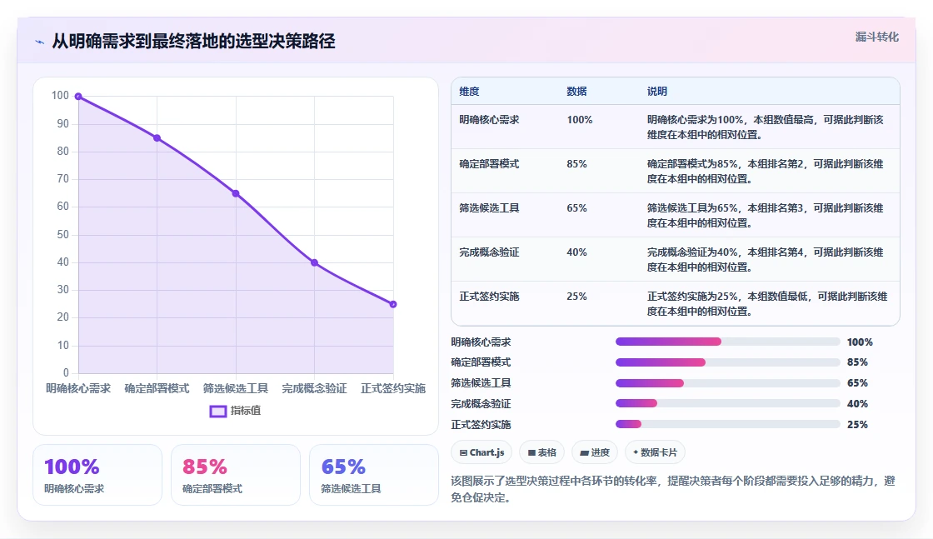Click the 40% value in the table
Viewport: 933px width, 539px height.
[576, 252]
